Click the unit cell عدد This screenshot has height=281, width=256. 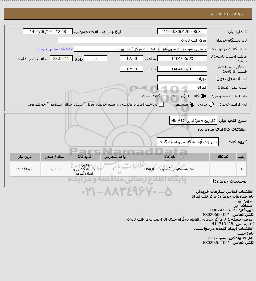pyautogui.click(x=115, y=169)
